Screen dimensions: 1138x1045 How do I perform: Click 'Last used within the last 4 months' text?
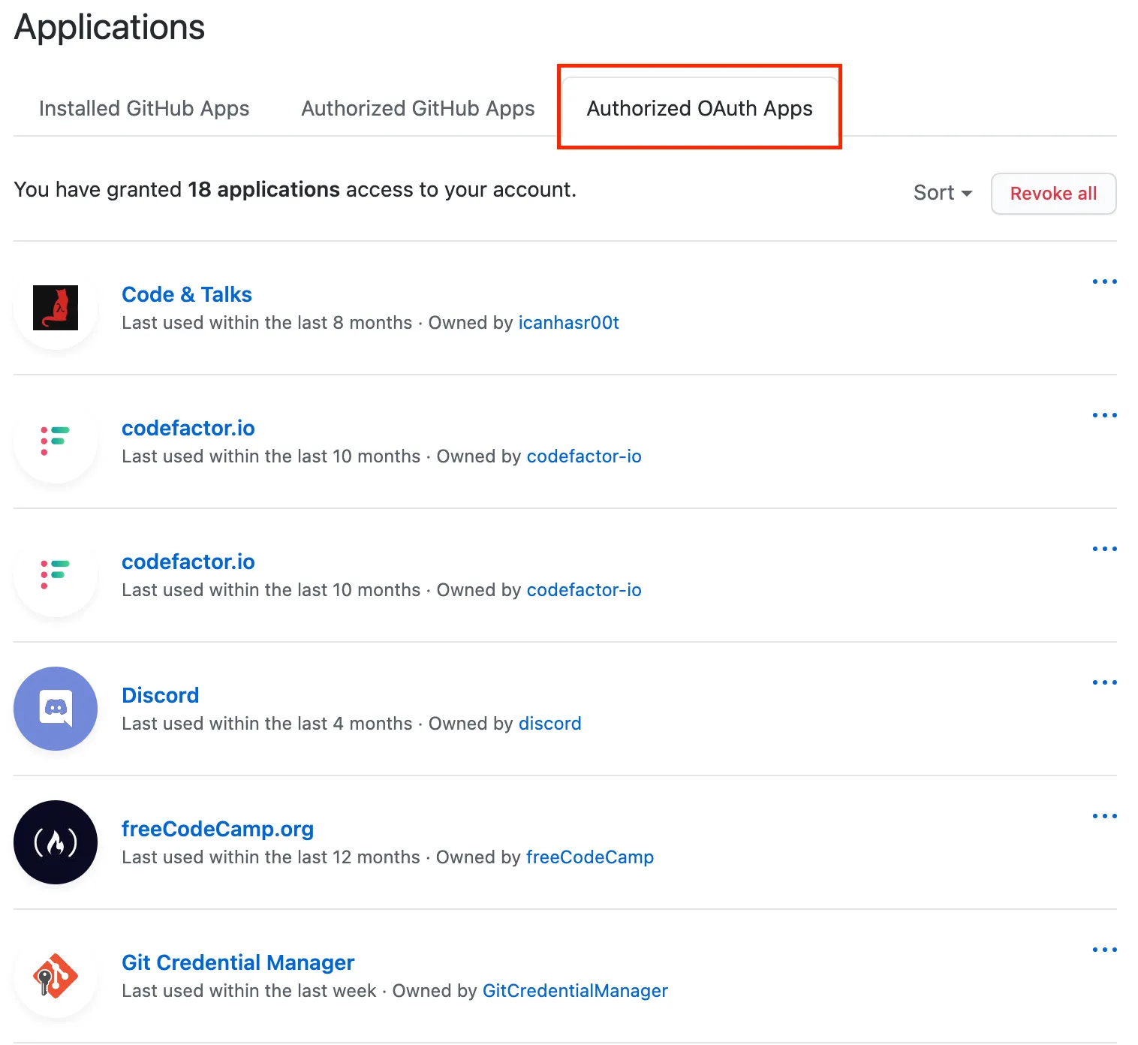tap(267, 724)
